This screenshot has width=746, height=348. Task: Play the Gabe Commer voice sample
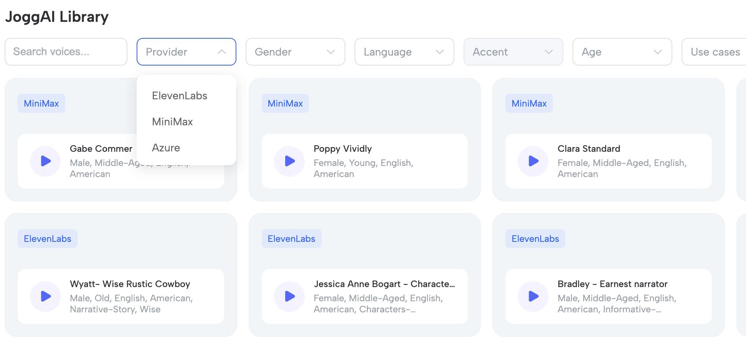(45, 161)
